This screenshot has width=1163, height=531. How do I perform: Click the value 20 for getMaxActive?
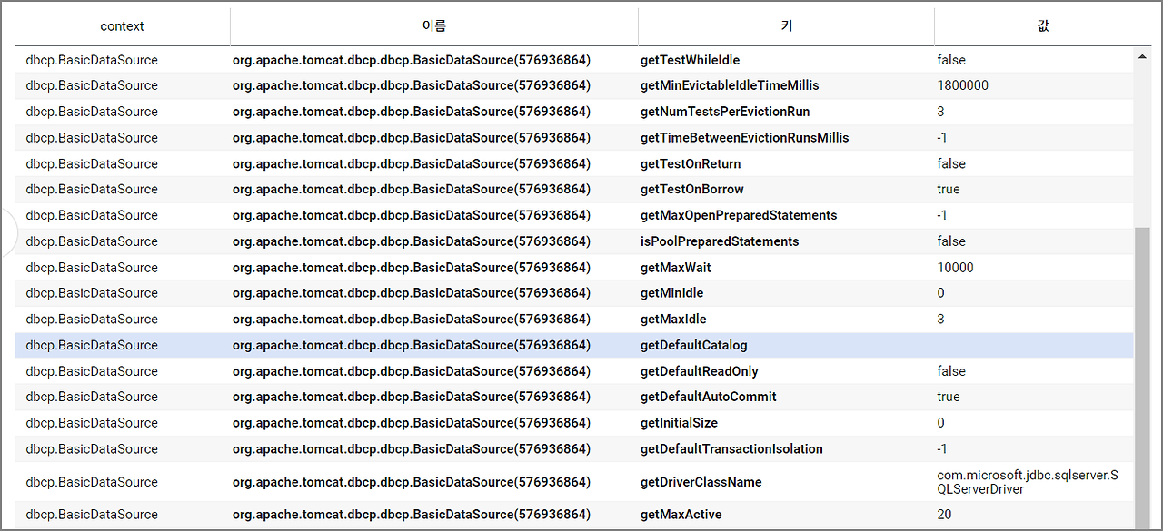(x=944, y=515)
